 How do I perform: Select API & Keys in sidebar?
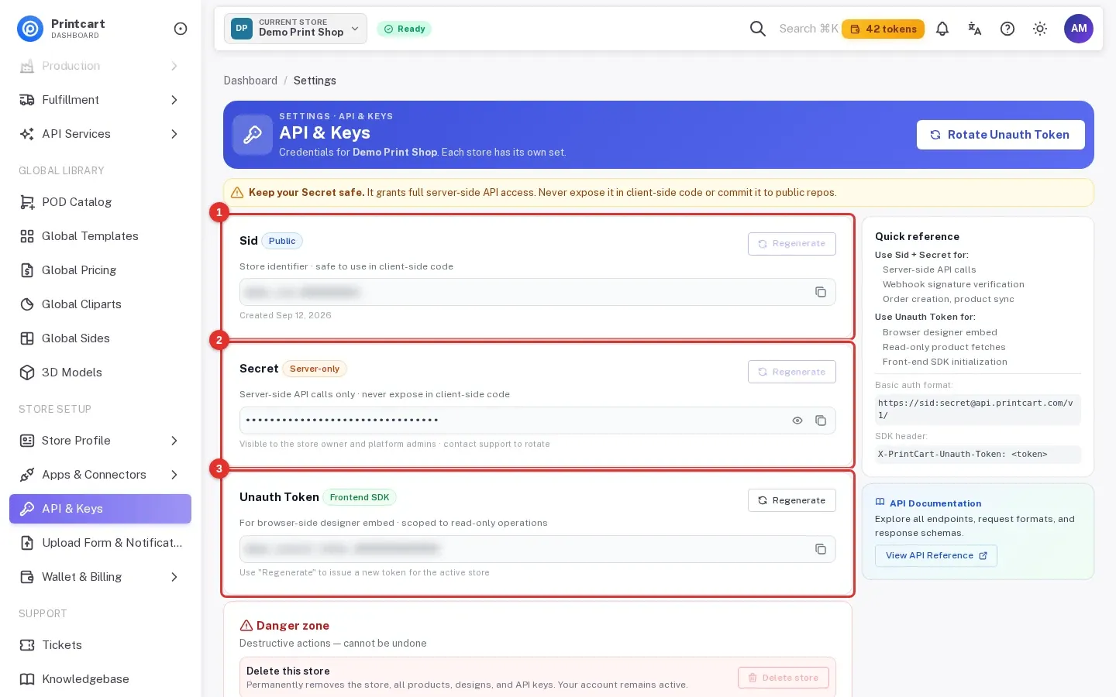[100, 509]
